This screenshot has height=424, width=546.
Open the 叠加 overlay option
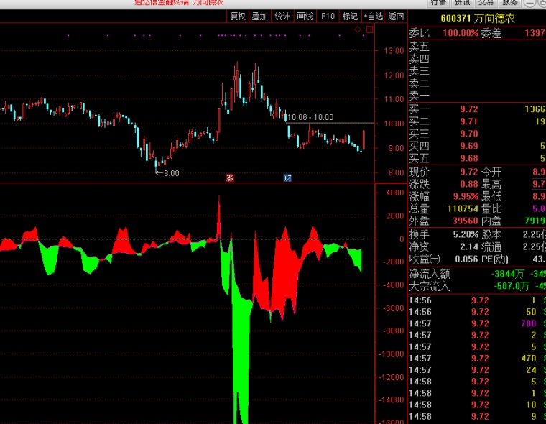[x=260, y=17]
